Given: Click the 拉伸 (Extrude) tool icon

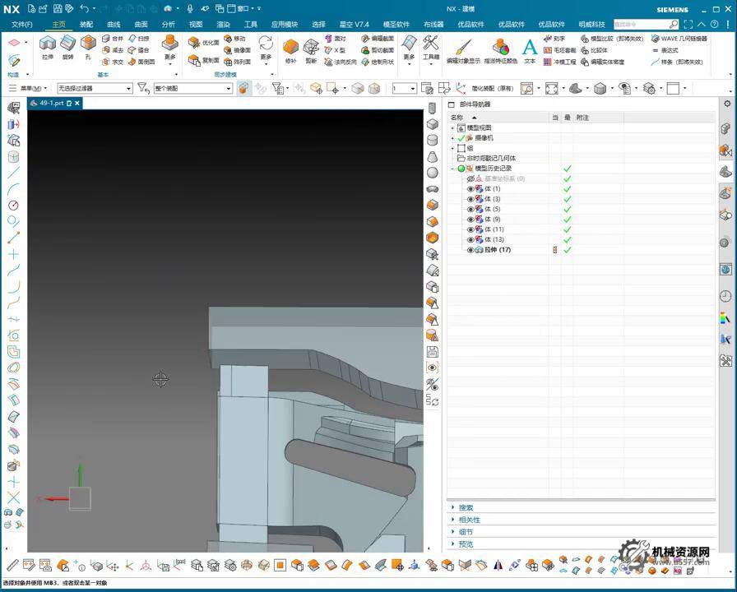Looking at the screenshot, I should tap(48, 44).
